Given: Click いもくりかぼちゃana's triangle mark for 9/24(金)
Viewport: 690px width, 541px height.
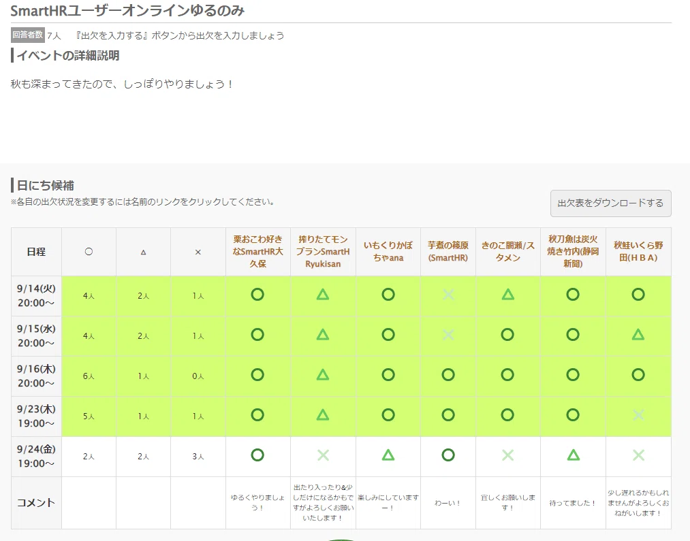Looking at the screenshot, I should click(x=388, y=455).
